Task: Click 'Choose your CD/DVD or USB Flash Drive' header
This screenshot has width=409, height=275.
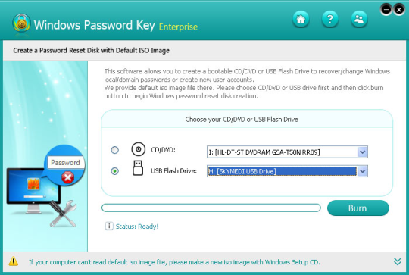Action: pyautogui.click(x=242, y=119)
